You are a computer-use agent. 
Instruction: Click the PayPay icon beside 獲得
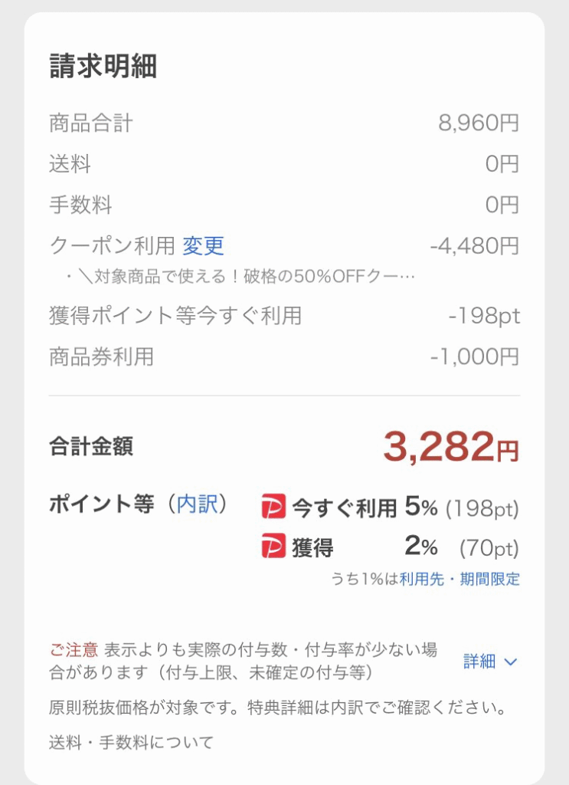tap(273, 546)
